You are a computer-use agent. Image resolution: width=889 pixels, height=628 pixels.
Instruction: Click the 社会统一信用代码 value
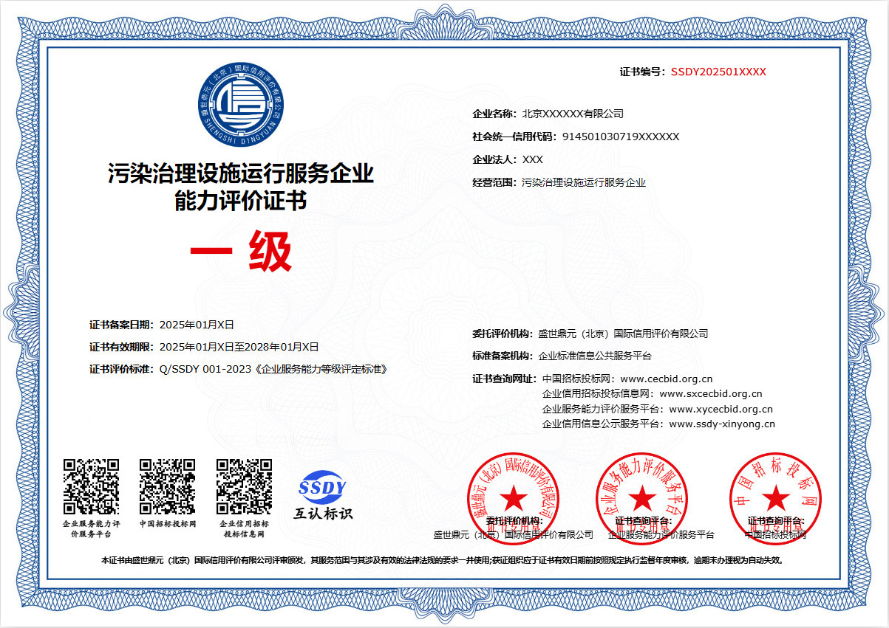point(621,137)
